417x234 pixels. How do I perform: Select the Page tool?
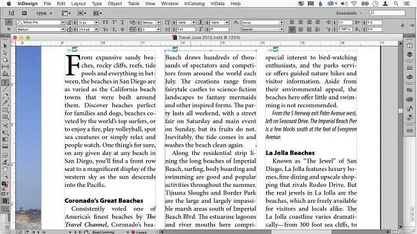click(x=5, y=60)
